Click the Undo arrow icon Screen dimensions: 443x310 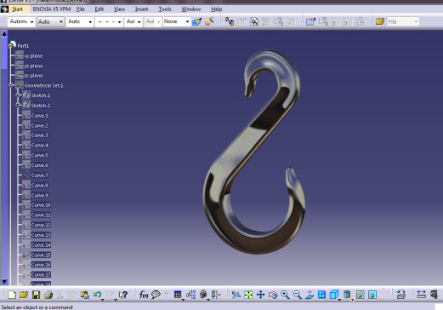(97, 295)
